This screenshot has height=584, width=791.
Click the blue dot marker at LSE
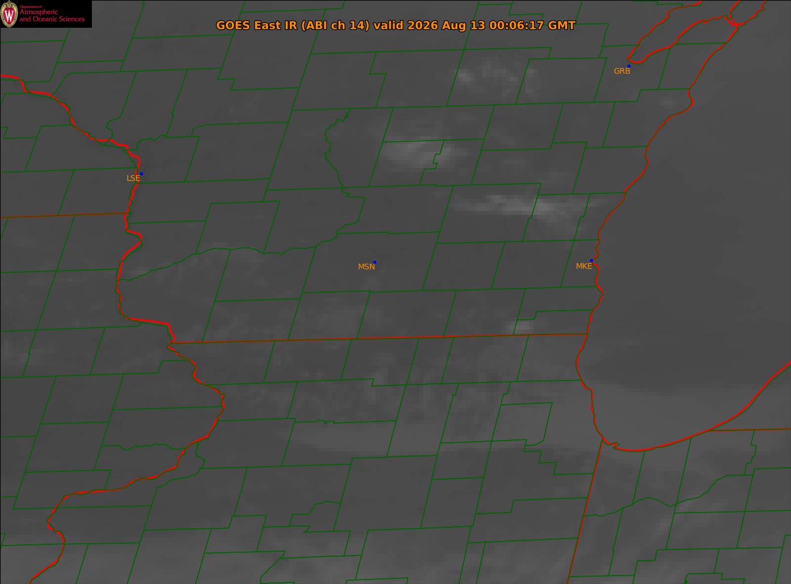(x=141, y=173)
